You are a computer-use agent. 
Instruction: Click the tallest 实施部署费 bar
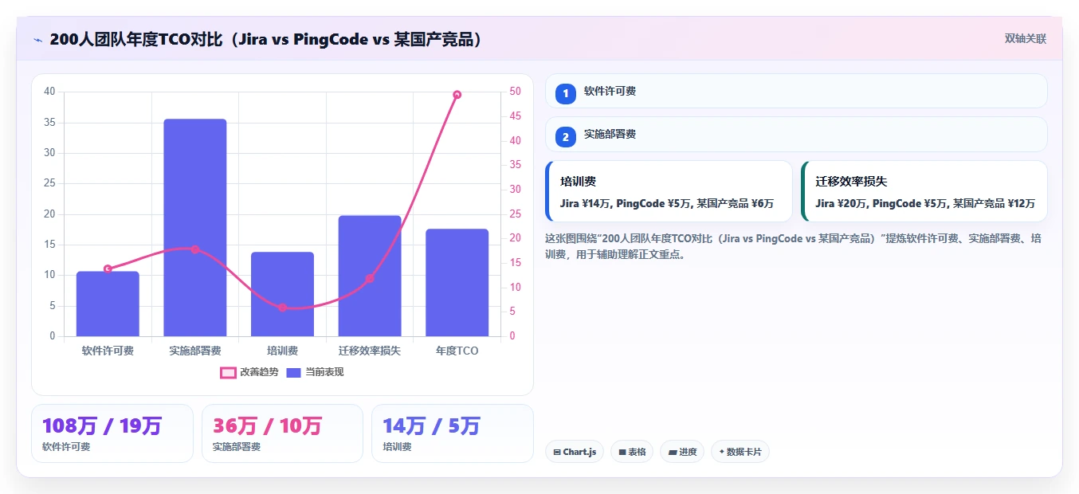tap(195, 228)
